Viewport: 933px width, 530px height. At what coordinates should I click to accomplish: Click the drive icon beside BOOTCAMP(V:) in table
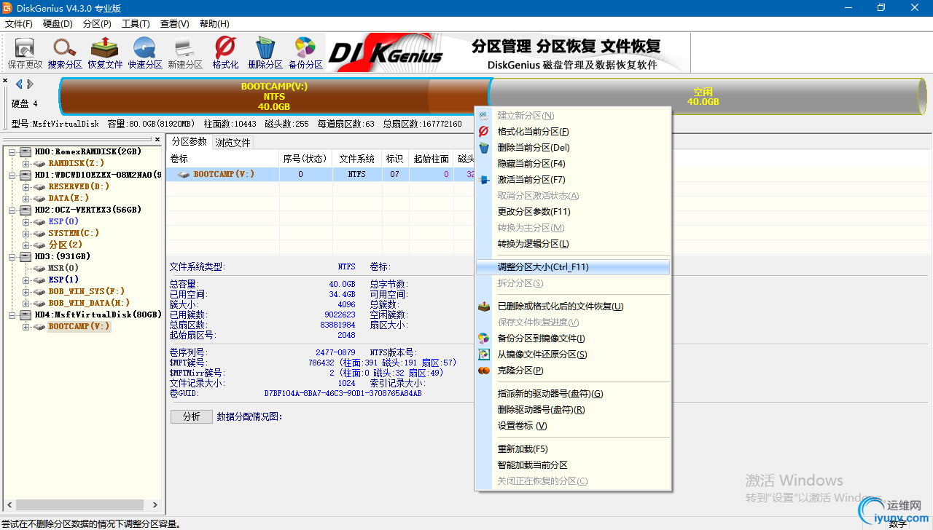click(184, 175)
